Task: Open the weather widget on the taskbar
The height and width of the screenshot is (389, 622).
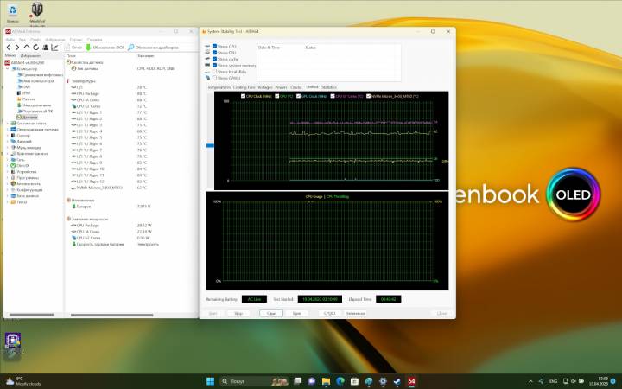Action: pyautogui.click(x=24, y=381)
